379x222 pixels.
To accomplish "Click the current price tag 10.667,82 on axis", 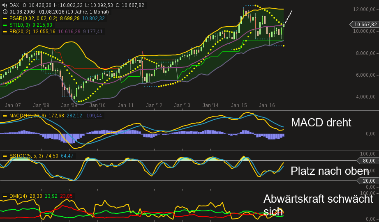I will pyautogui.click(x=364, y=24).
